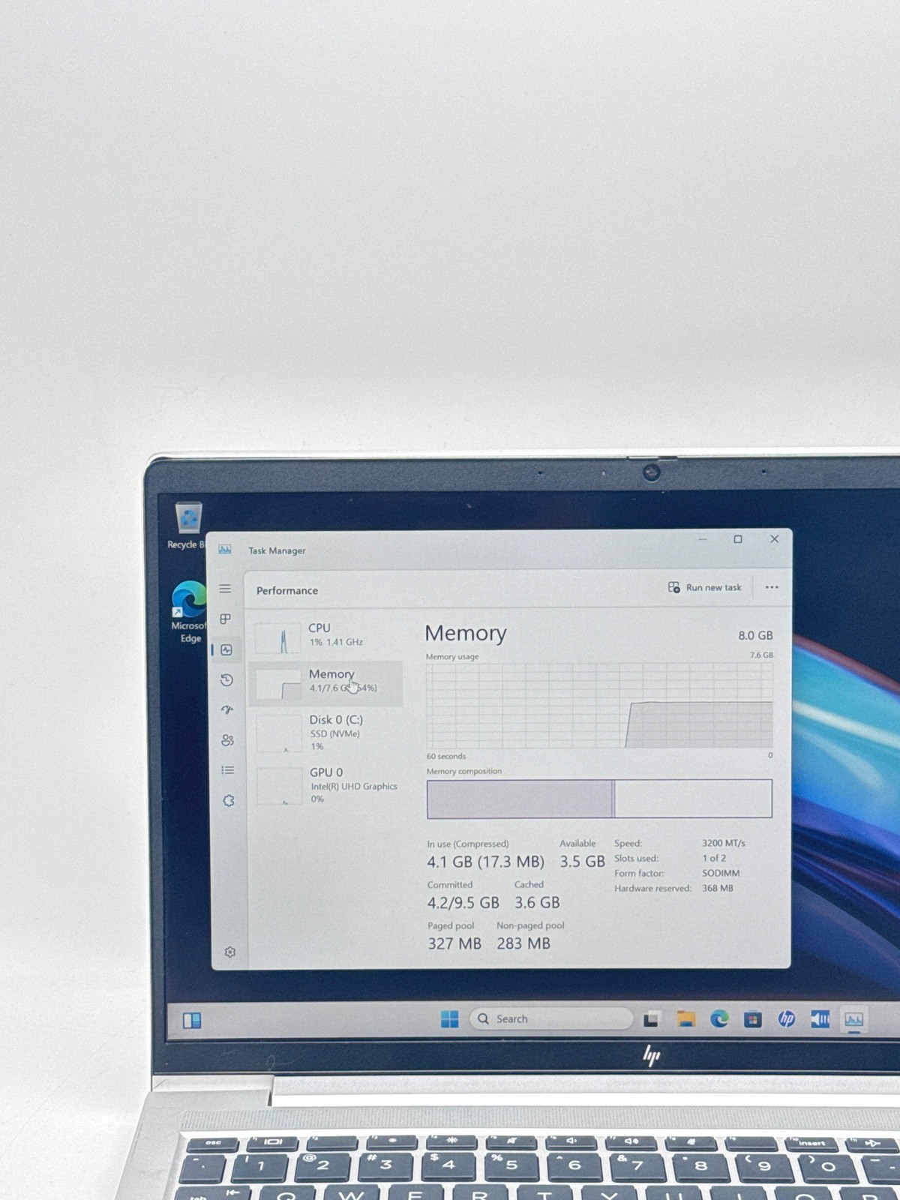This screenshot has height=1200, width=900.
Task: Open the blue audio app on taskbar
Action: click(820, 1018)
